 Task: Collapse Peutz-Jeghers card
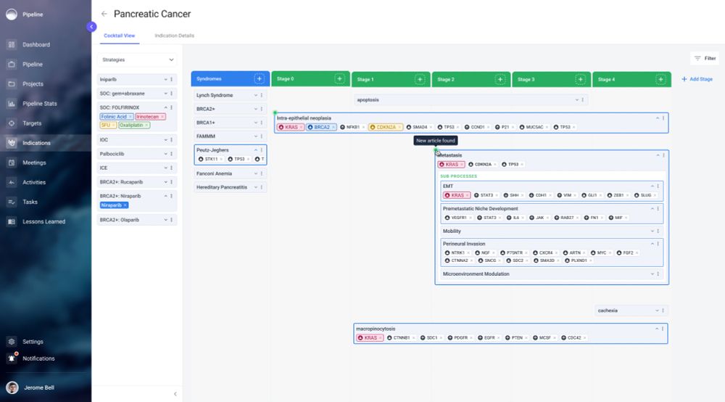(x=255, y=150)
